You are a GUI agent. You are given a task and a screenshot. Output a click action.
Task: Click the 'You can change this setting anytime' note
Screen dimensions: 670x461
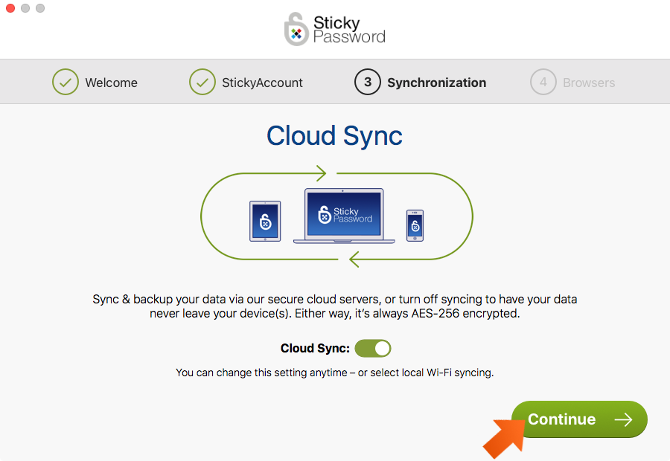coord(334,373)
